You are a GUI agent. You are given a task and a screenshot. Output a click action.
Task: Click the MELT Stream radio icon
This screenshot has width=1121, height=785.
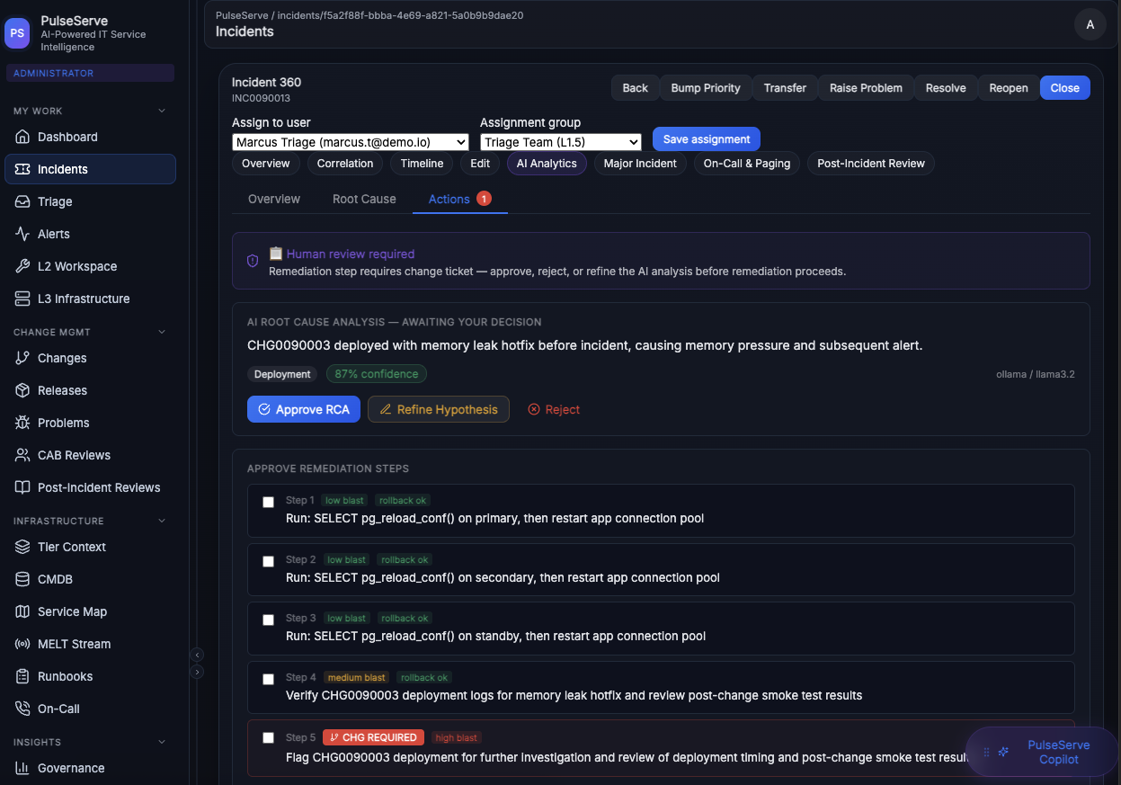point(22,644)
